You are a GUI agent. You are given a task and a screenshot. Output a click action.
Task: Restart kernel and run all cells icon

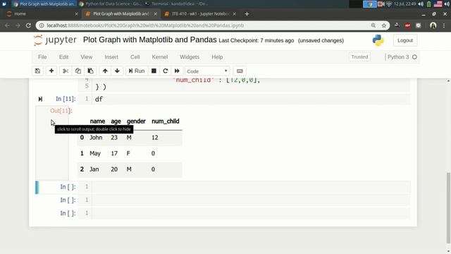coord(177,71)
